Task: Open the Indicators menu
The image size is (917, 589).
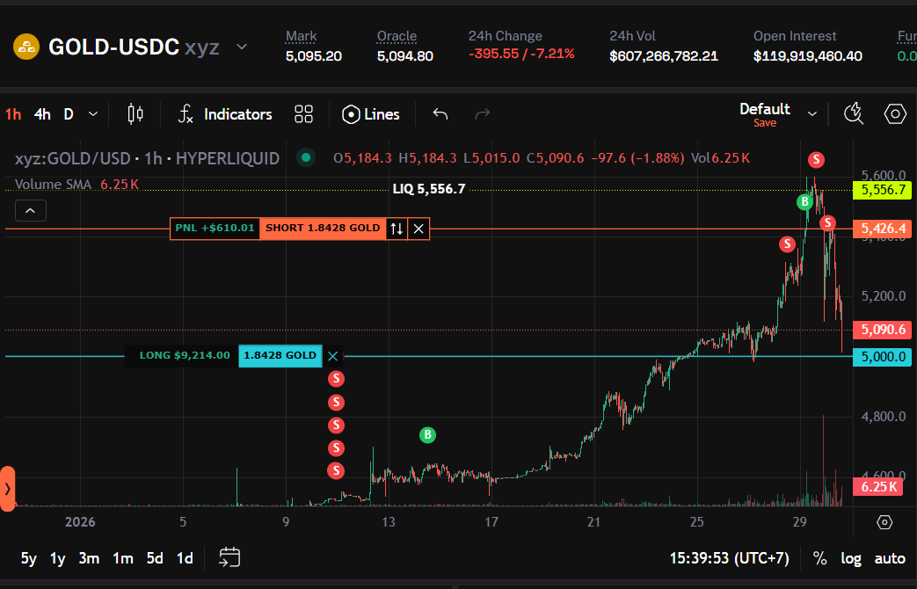Action: (x=224, y=114)
